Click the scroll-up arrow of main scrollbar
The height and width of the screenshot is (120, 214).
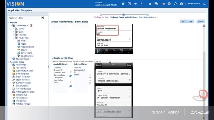tap(204, 26)
